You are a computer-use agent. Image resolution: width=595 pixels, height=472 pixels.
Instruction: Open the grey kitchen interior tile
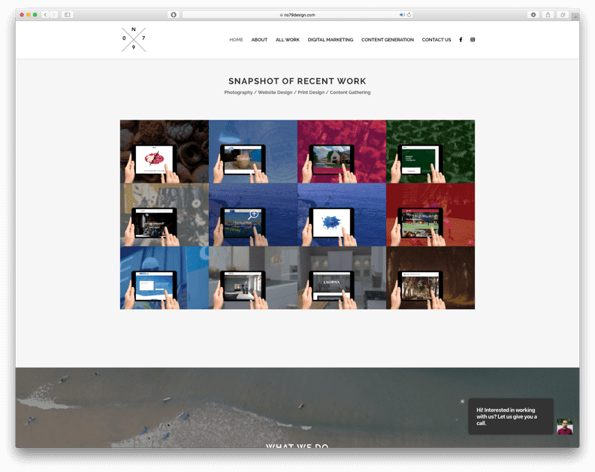(x=253, y=277)
